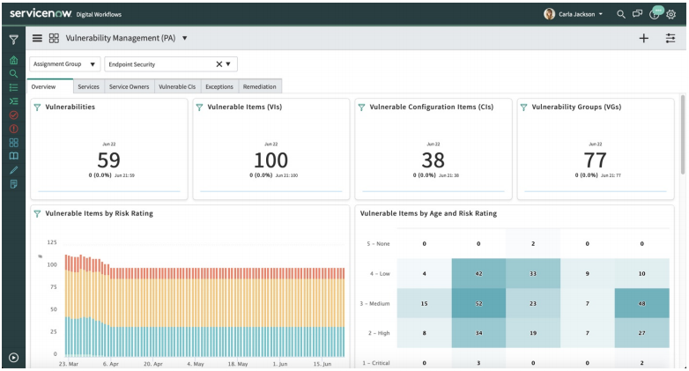This screenshot has height=371, width=689.
Task: Switch to the Service Owners tab
Action: (x=129, y=86)
